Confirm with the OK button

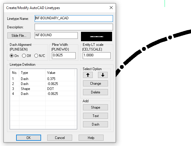[x=29, y=138]
